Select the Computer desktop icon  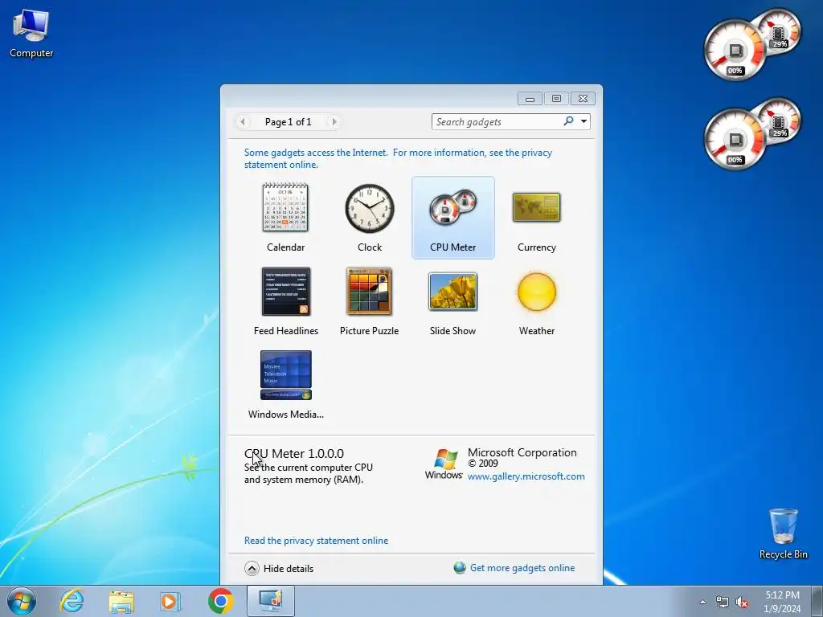[31, 34]
